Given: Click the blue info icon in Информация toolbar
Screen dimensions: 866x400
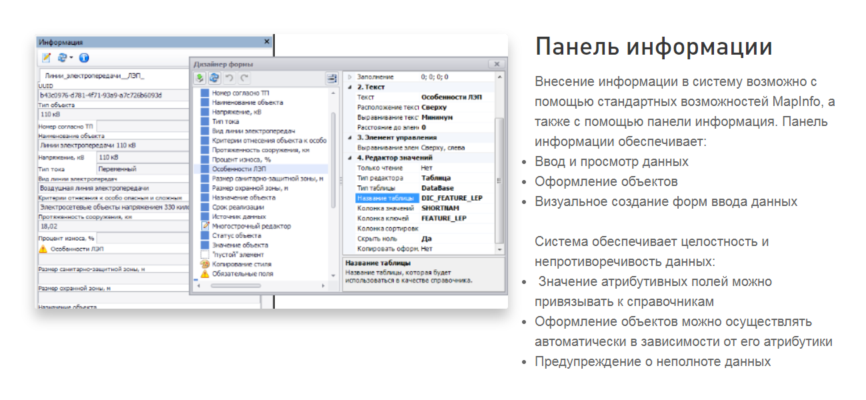Looking at the screenshot, I should (x=84, y=58).
